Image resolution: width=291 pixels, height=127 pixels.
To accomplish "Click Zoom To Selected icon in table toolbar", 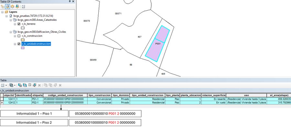I will tap(34, 85).
